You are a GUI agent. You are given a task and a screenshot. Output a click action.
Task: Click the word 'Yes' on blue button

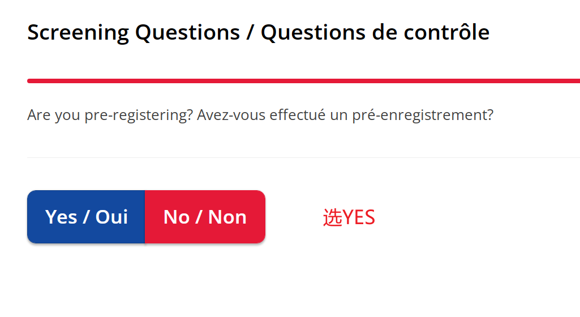point(61,217)
